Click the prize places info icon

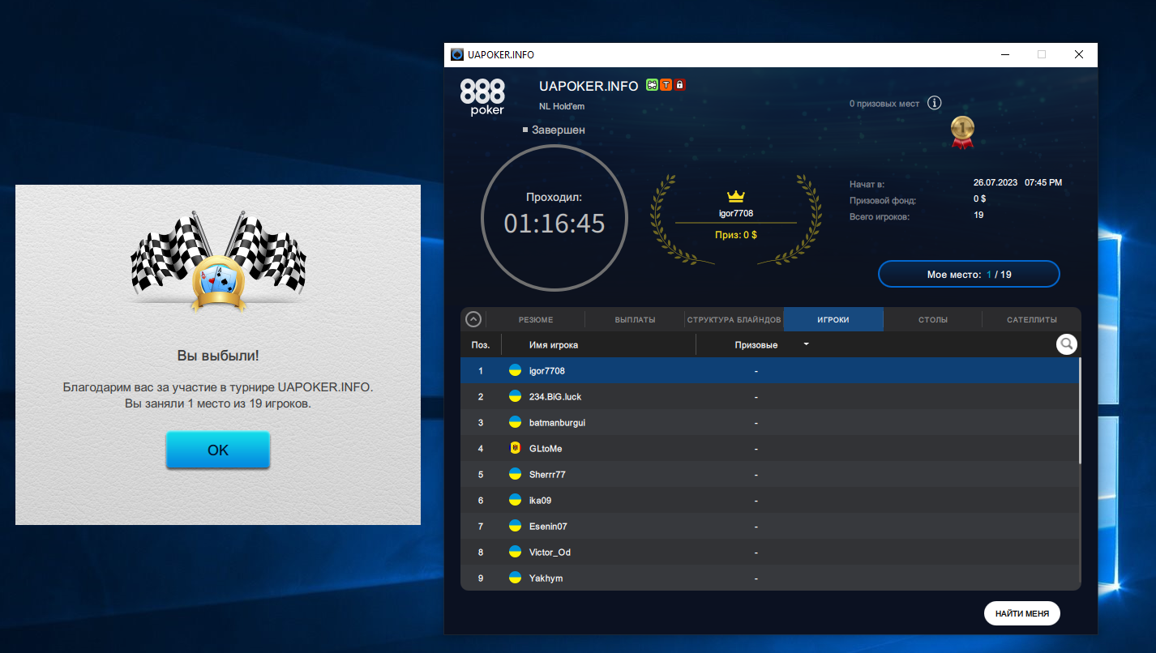click(x=934, y=103)
